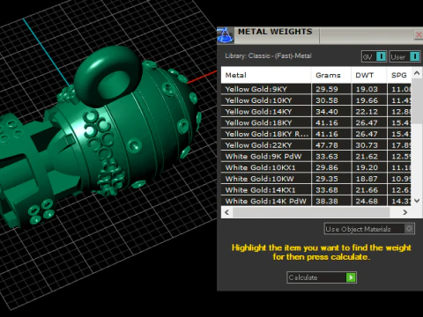
Task: Select the White Gold:9K PdW row
Action: click(x=316, y=156)
